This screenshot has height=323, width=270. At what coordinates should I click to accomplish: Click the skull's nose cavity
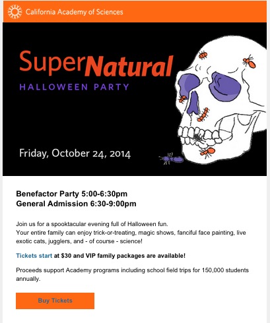click(x=193, y=102)
